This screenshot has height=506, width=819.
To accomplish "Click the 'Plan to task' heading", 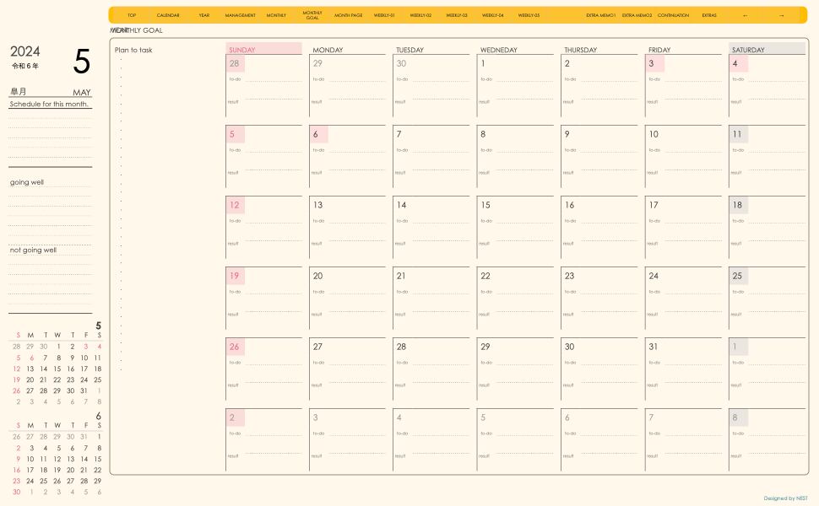I will tap(133, 51).
